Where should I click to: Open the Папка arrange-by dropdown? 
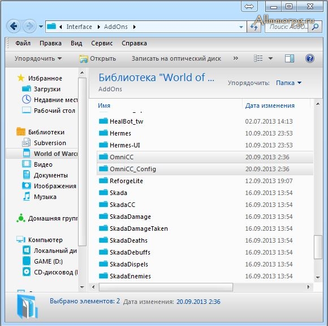tap(288, 83)
